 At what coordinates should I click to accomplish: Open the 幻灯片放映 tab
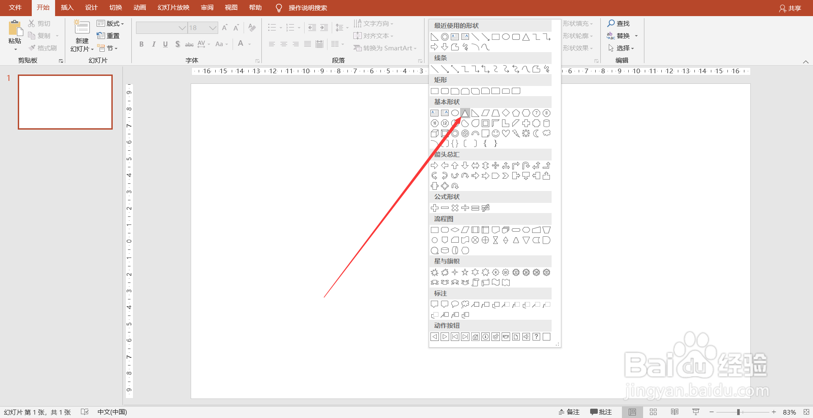(x=173, y=8)
